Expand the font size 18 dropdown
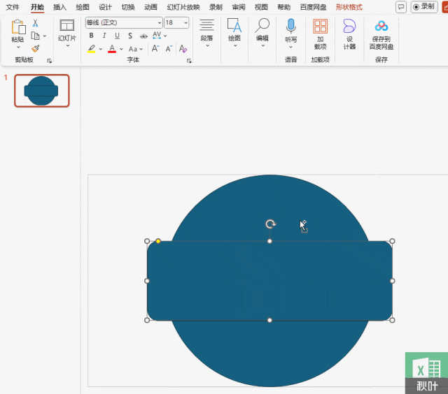The height and width of the screenshot is (394, 448). tap(185, 23)
